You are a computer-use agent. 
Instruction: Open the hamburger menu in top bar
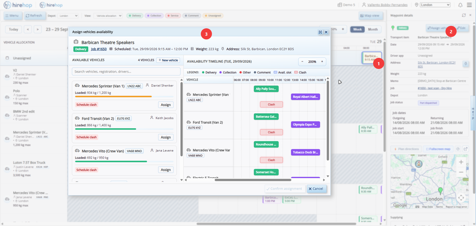[469, 5]
